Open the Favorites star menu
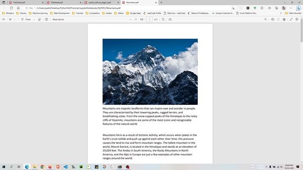This screenshot has width=303, height=170. (269, 8)
